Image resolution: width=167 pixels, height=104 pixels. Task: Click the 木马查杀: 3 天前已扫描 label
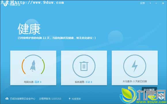pyautogui.click(x=135, y=82)
